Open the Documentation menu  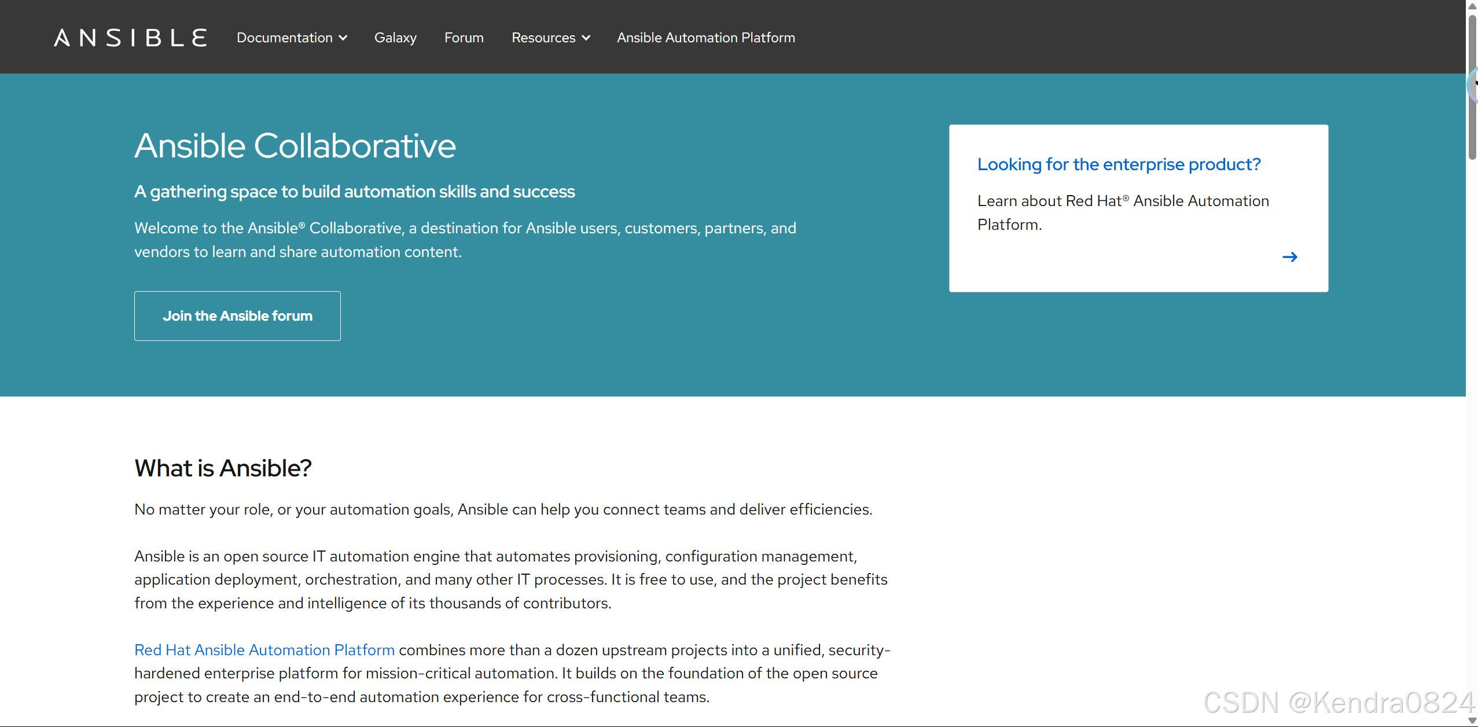tap(284, 38)
